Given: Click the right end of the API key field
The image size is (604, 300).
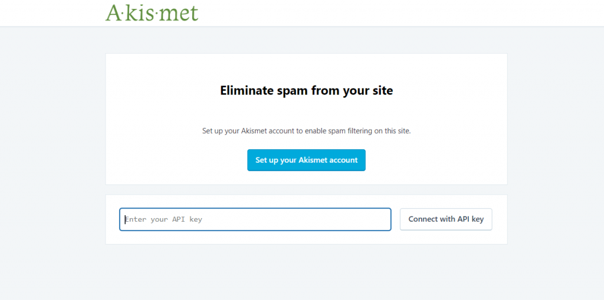Looking at the screenshot, I should coord(377,219).
